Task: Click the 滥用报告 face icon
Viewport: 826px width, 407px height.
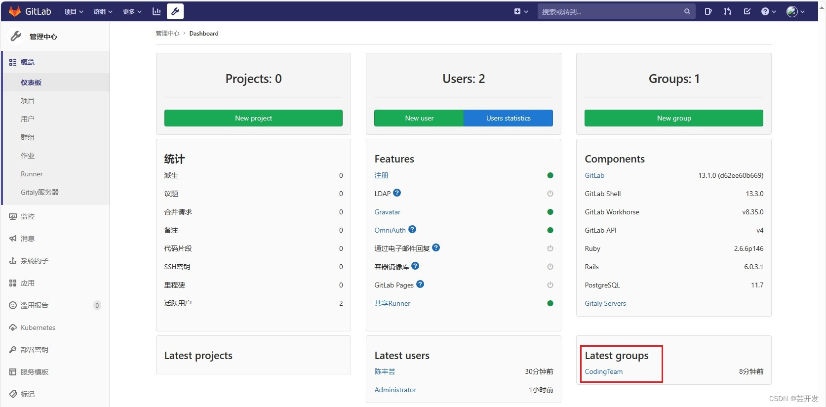Action: [13, 305]
